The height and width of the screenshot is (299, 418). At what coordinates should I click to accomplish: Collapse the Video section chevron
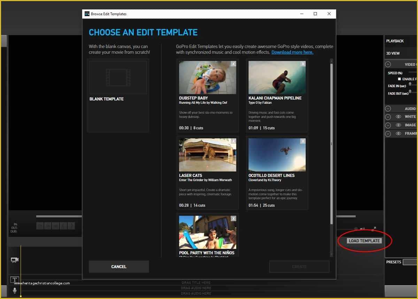coord(388,64)
